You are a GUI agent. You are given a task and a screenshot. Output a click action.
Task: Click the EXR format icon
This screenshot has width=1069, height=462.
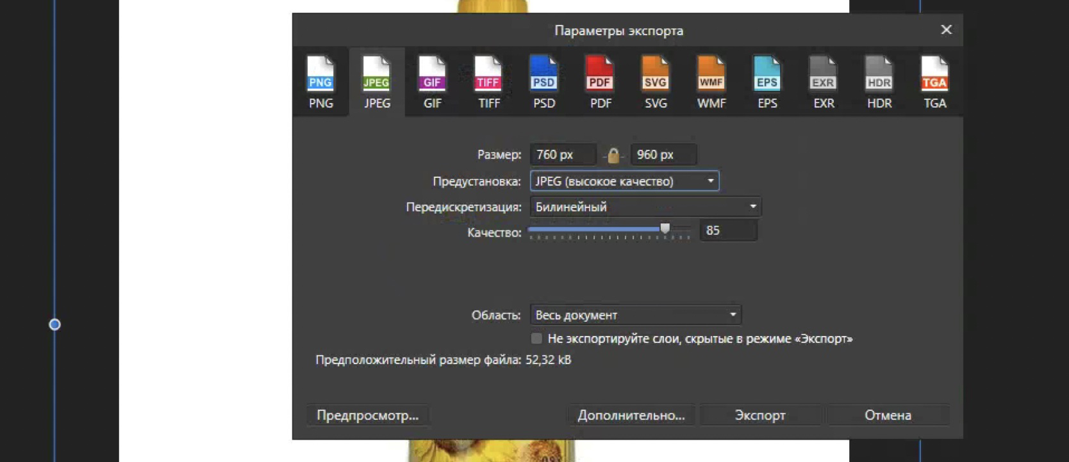(823, 83)
